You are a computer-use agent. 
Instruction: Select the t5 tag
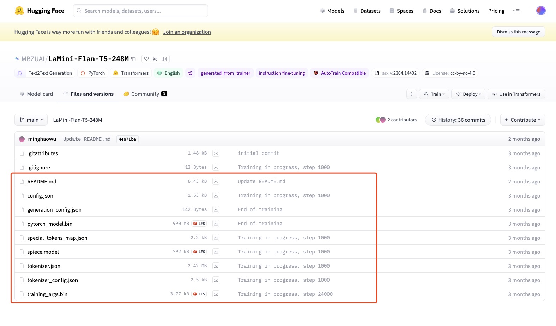point(190,73)
